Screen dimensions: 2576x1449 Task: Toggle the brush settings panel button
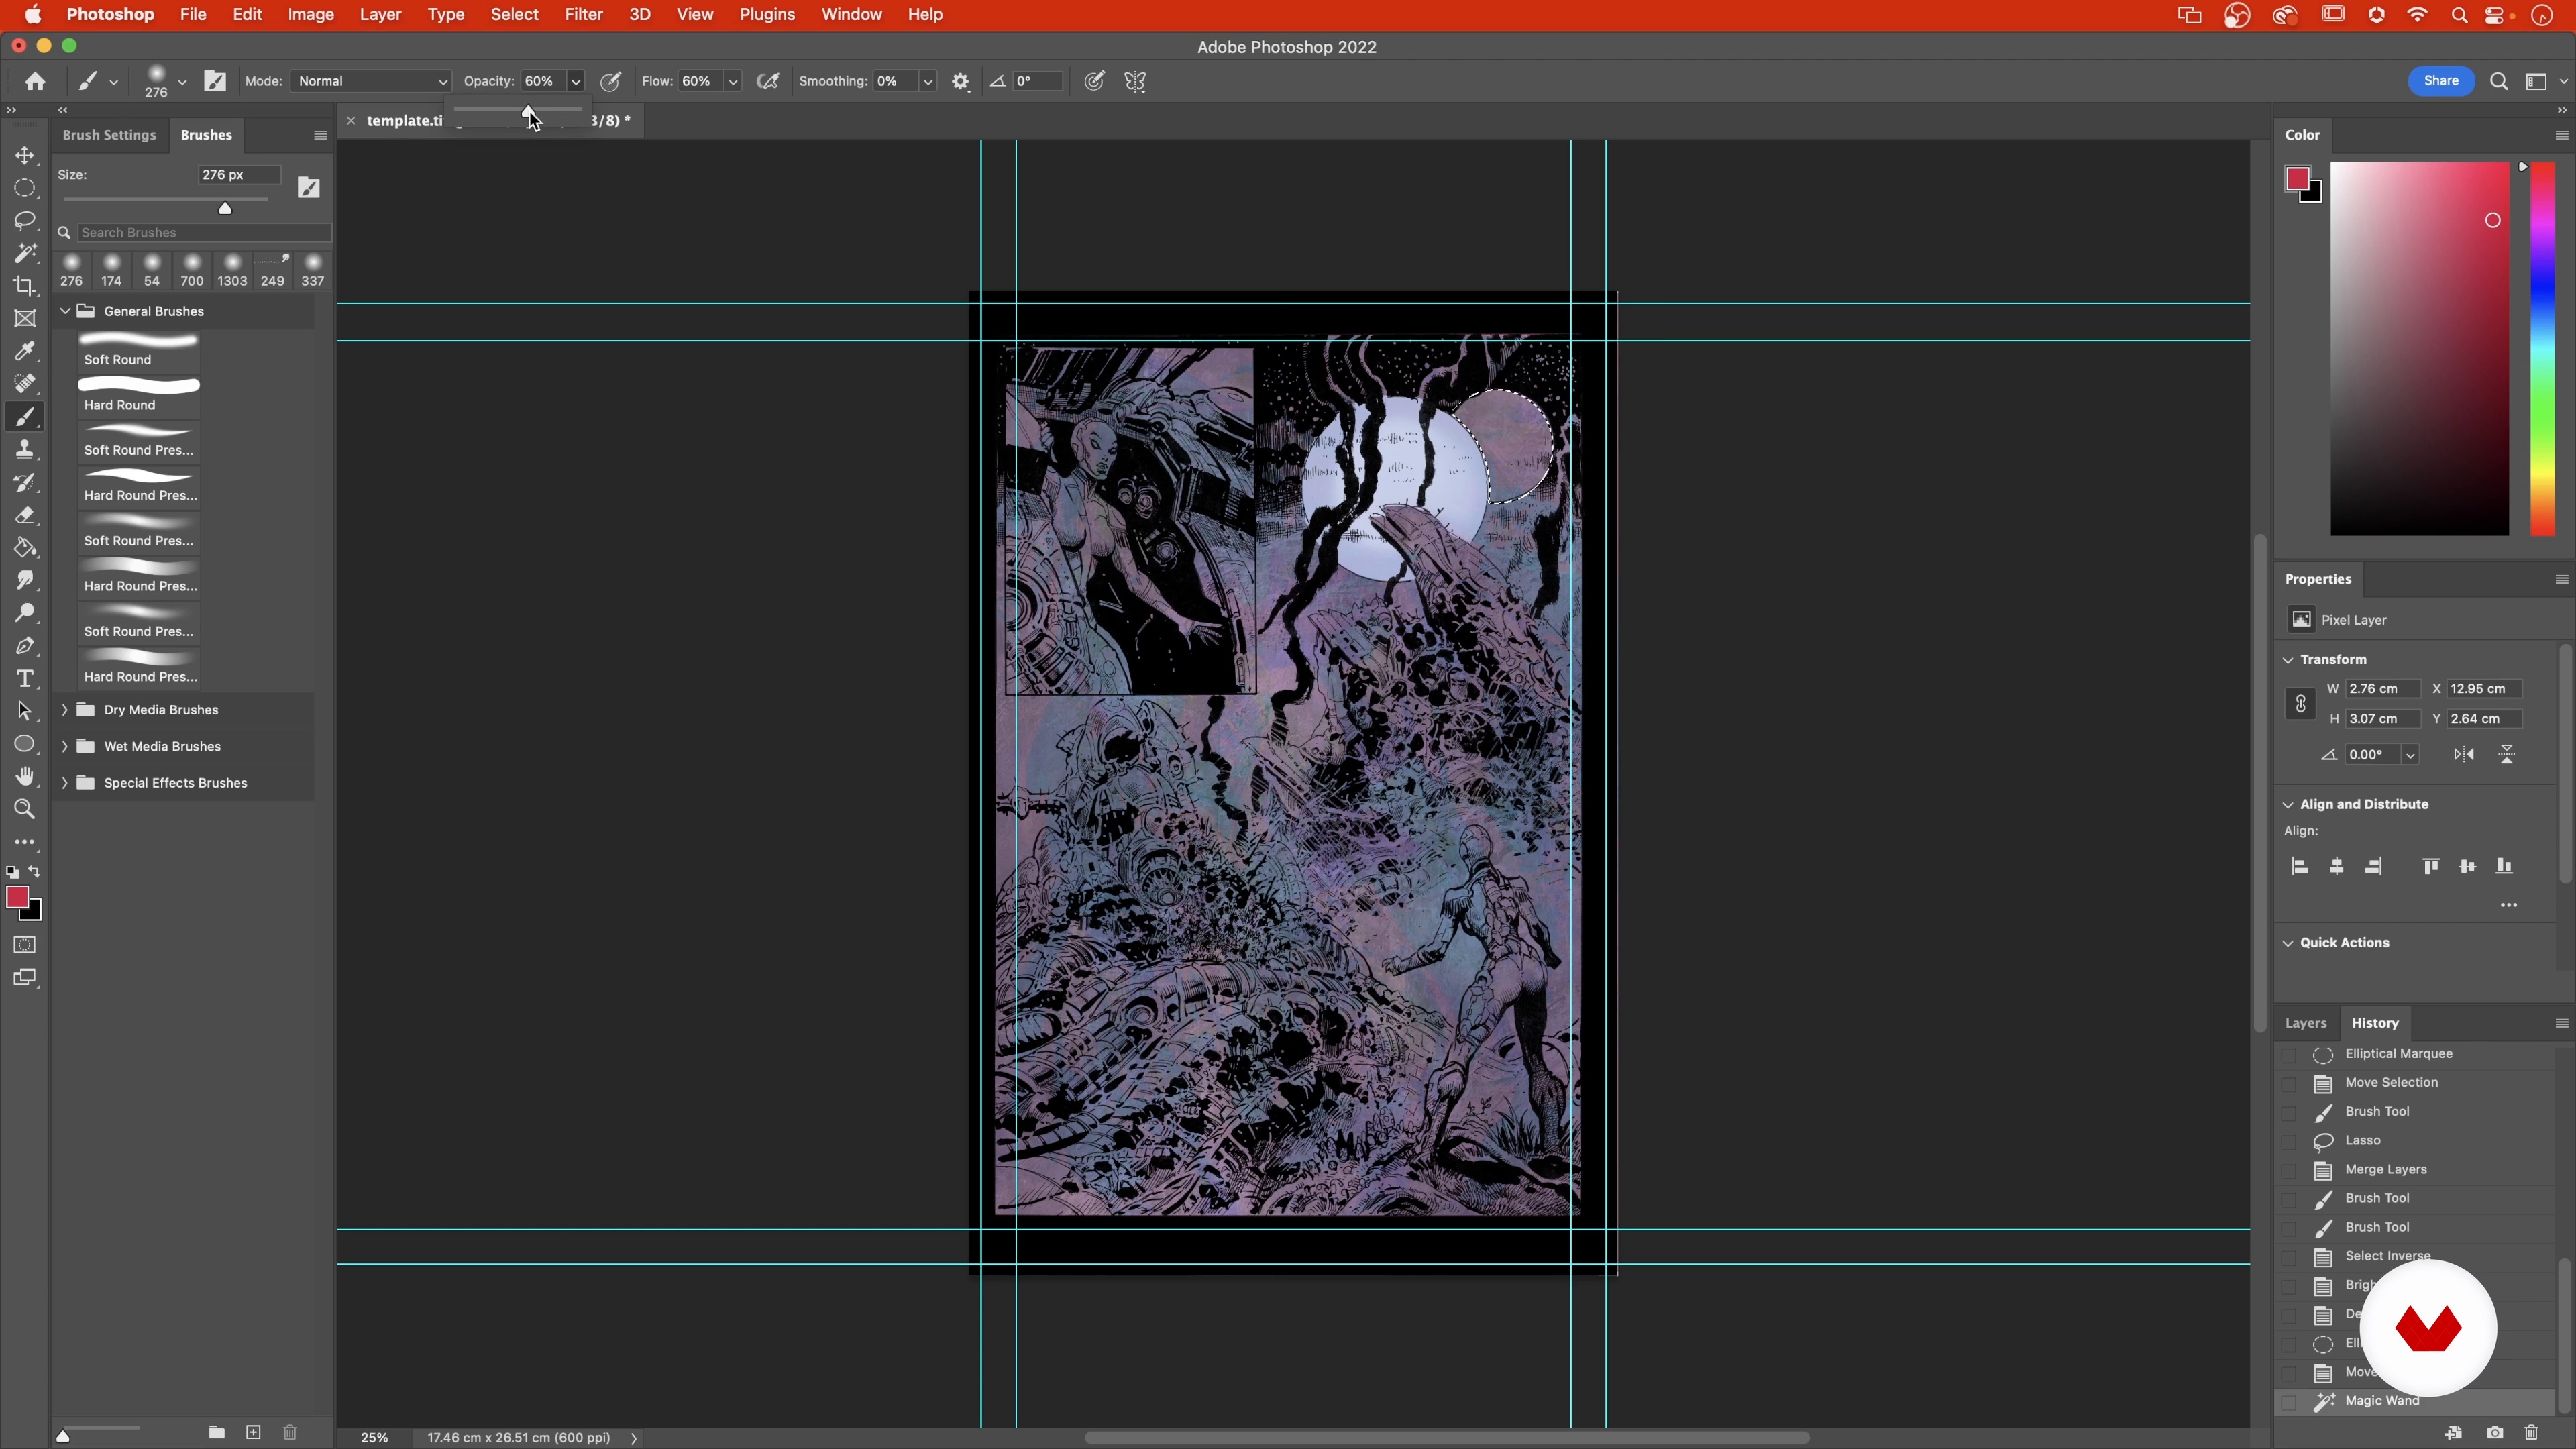pyautogui.click(x=215, y=82)
